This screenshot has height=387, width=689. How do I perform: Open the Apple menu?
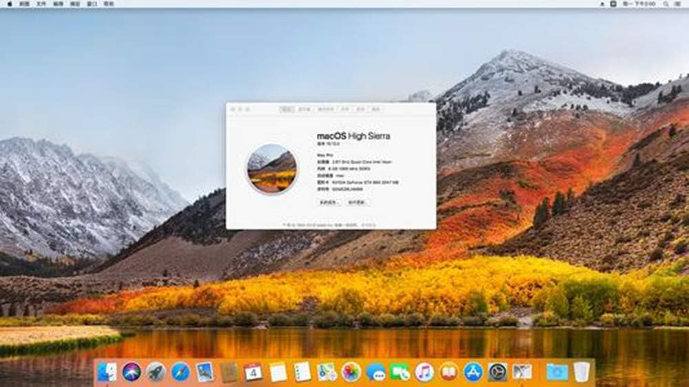click(x=10, y=3)
